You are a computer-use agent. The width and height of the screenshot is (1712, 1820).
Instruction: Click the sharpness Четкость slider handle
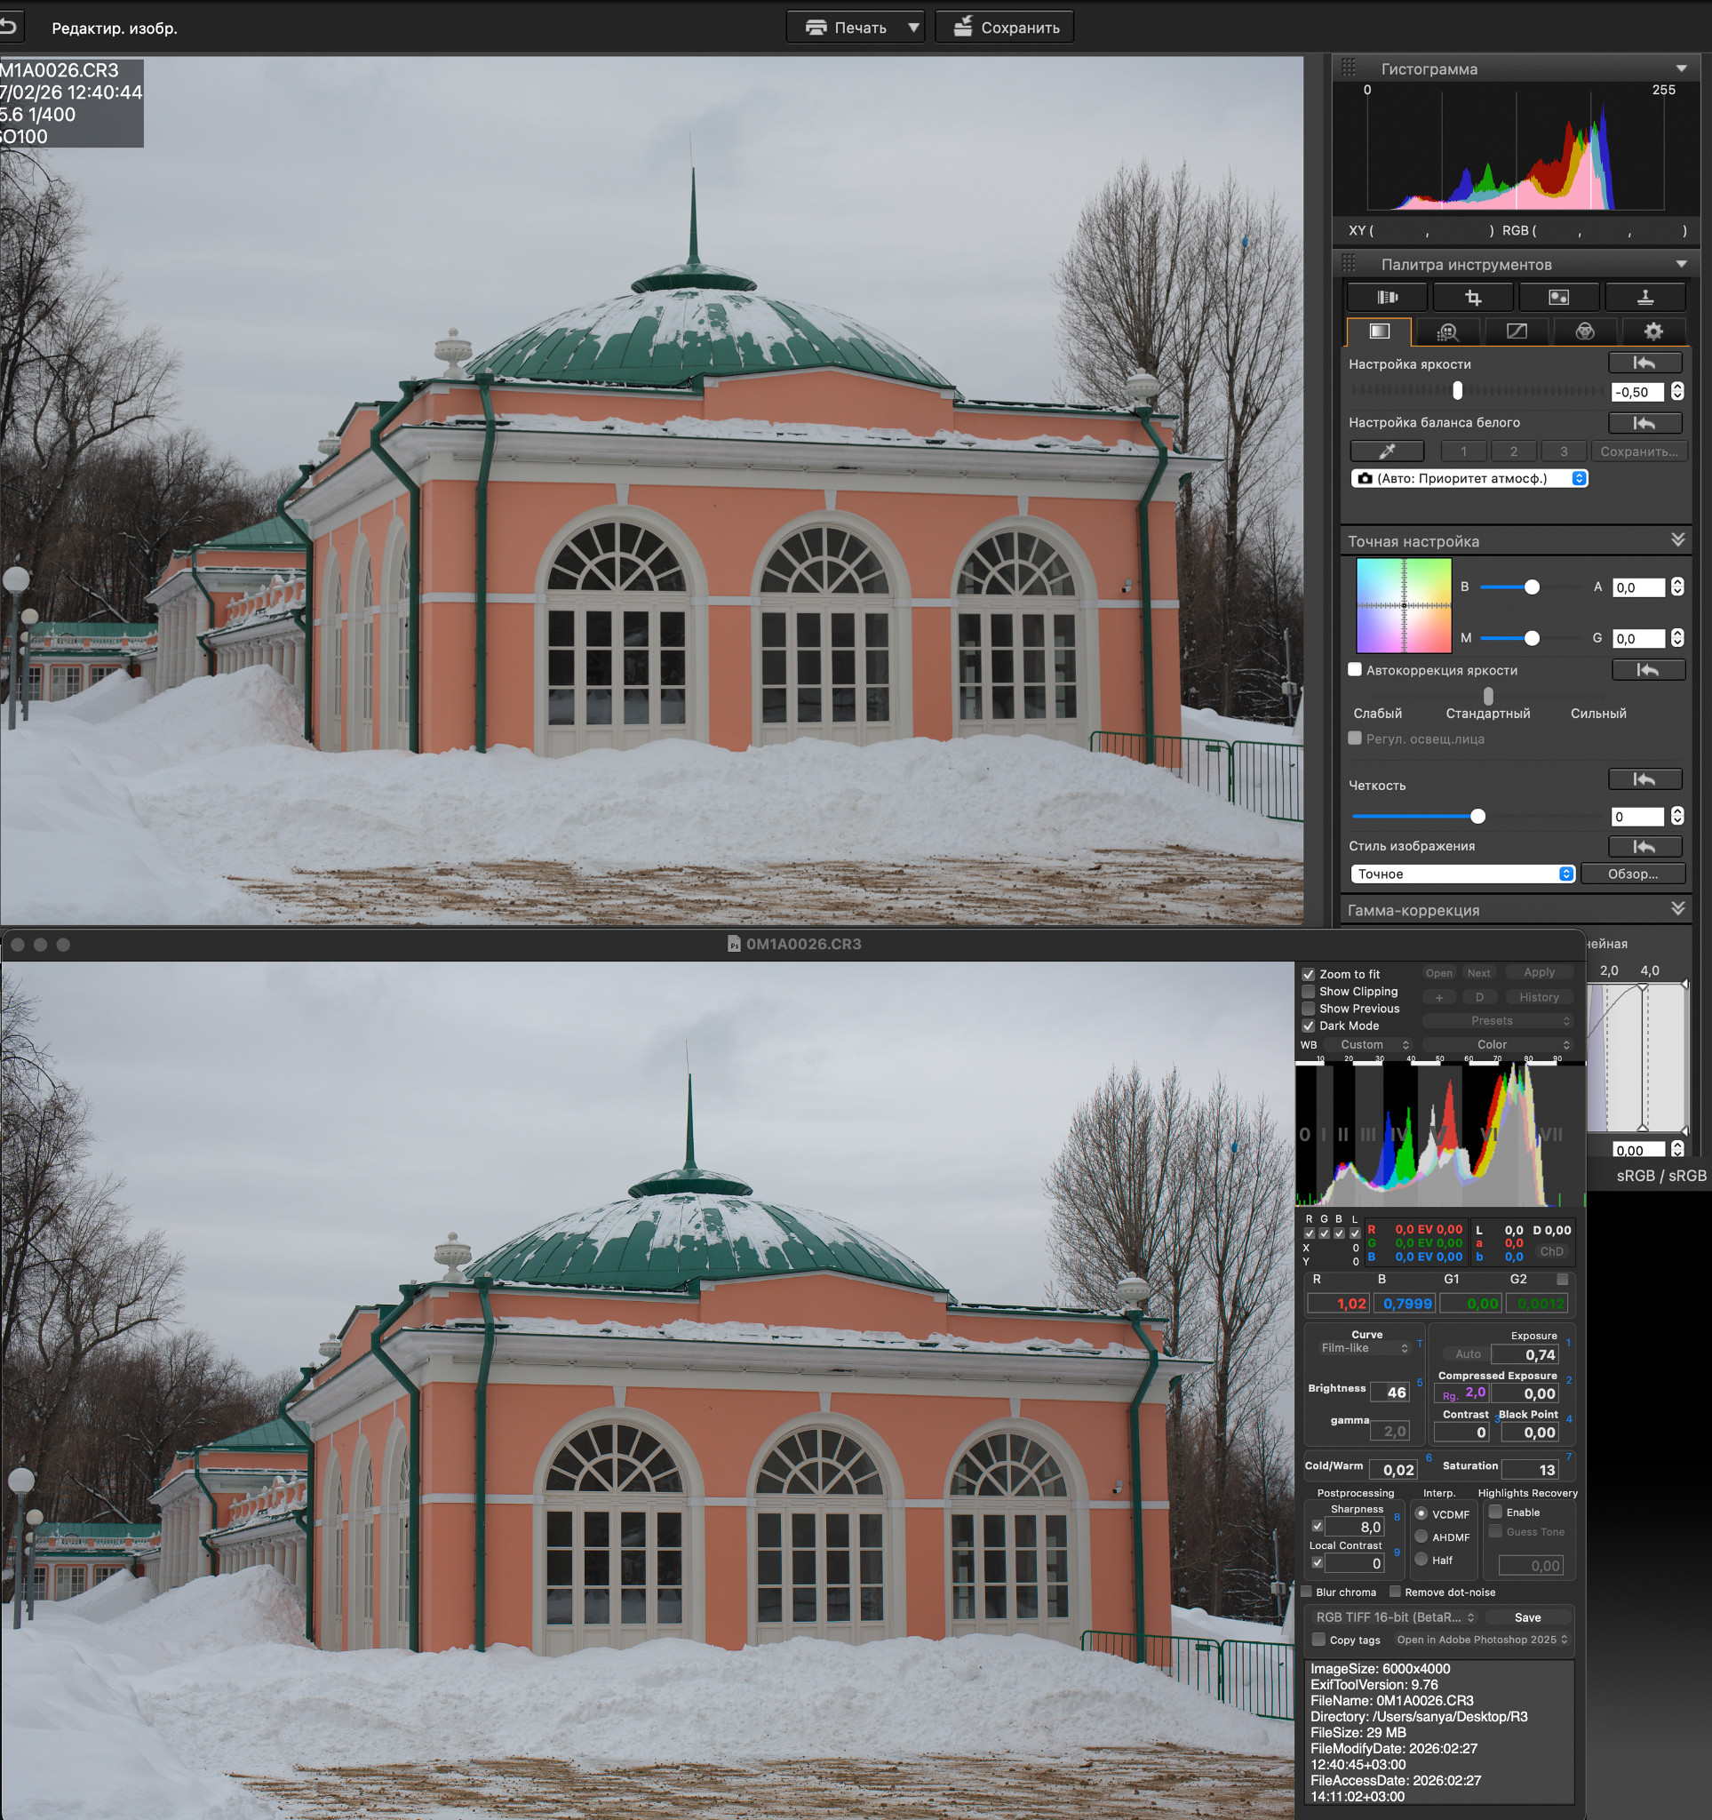coord(1477,817)
